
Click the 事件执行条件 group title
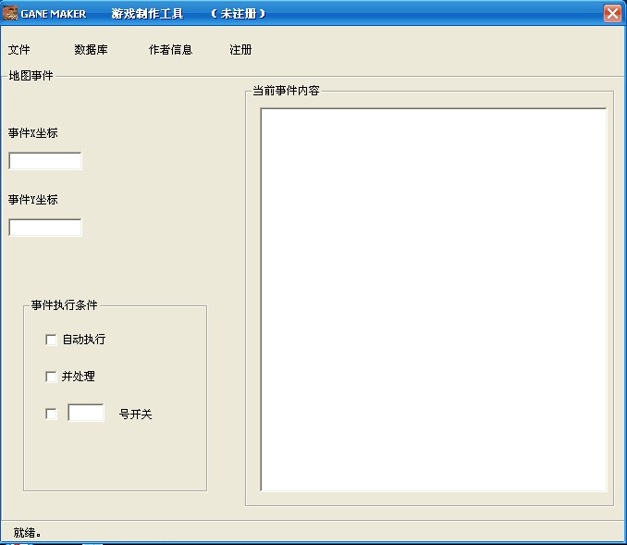point(65,305)
